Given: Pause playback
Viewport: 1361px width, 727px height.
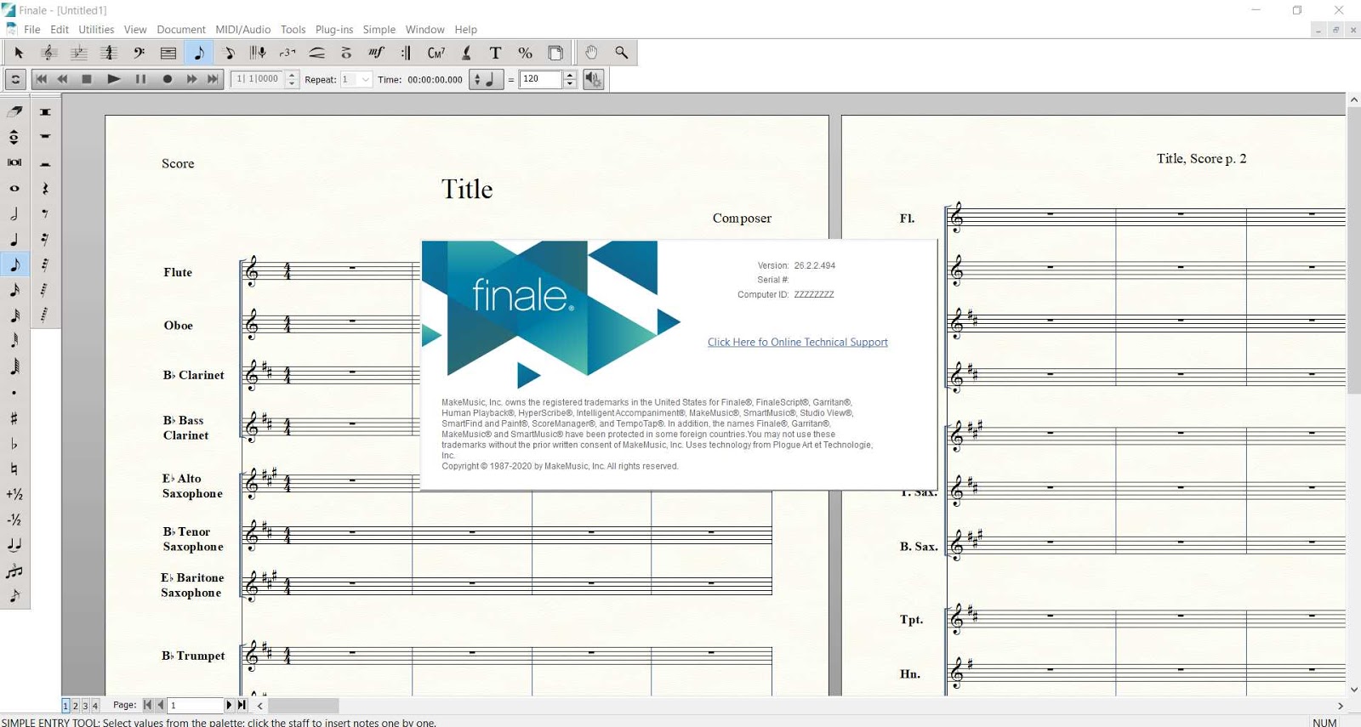Looking at the screenshot, I should tap(140, 79).
